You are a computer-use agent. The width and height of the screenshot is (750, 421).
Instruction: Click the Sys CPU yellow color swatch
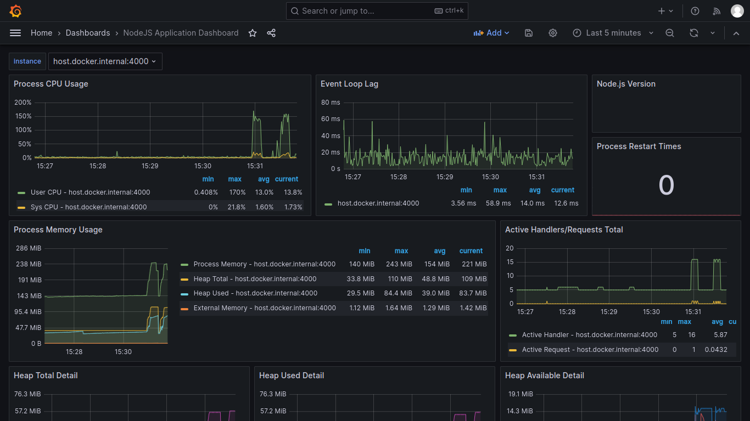[21, 208]
